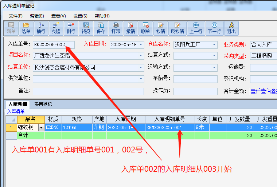Screen dimensions: 277x187
Task: Click the 长度 column header
Action: coord(202,119)
